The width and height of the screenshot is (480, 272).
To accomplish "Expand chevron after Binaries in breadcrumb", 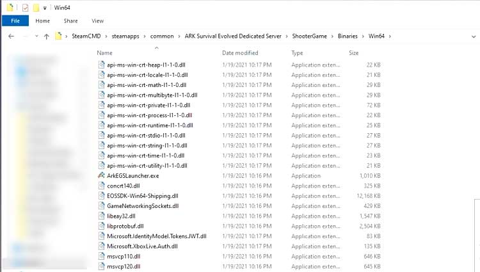I will [363, 36].
